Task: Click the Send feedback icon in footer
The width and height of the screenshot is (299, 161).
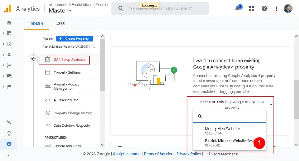Action: (208, 154)
